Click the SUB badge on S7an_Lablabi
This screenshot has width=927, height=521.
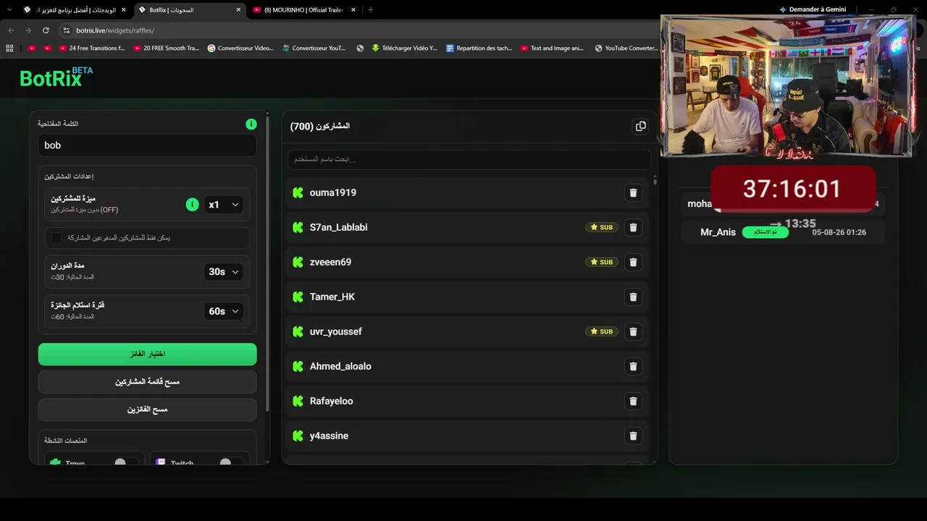[602, 227]
